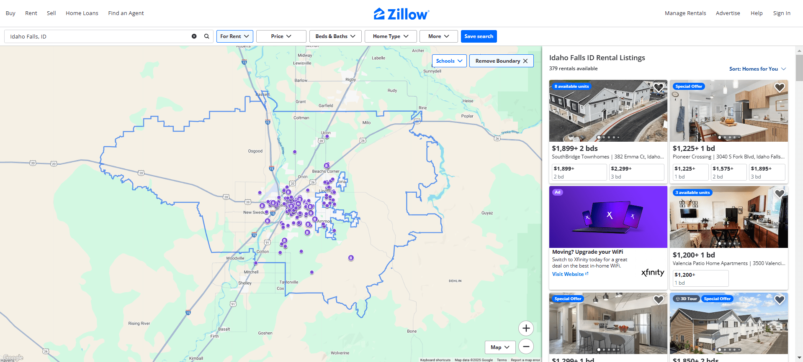Open the Buy menu
Screen dimensions: 803x362
tap(10, 13)
